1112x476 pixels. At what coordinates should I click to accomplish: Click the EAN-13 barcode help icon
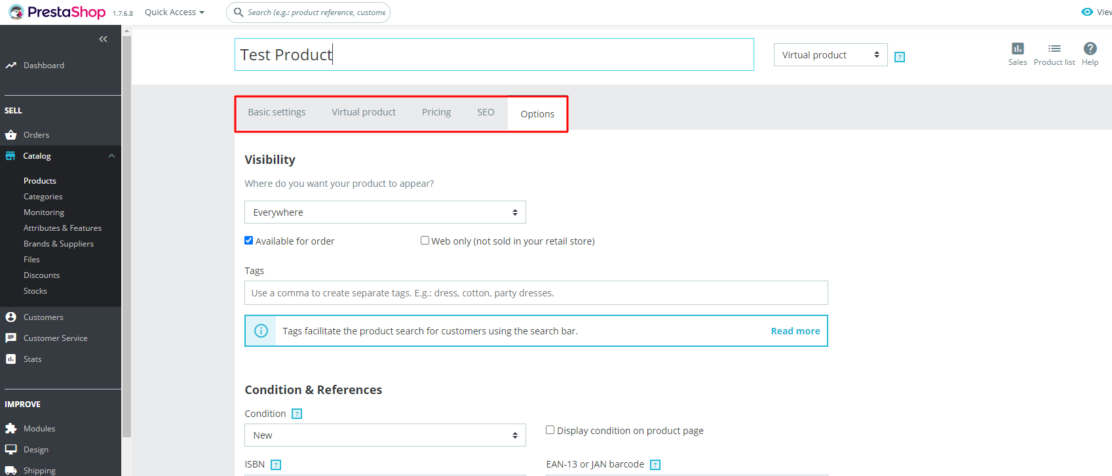click(x=655, y=465)
